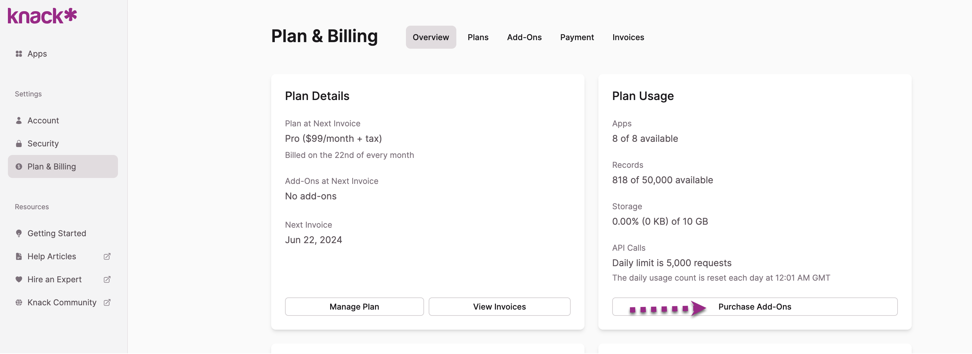Click the Getting Started lightbulb icon

coord(19,233)
